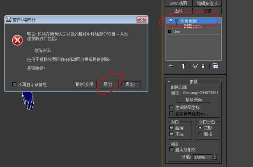Click the Make Unique icon
This screenshot has height=167, width=253.
[195, 66]
